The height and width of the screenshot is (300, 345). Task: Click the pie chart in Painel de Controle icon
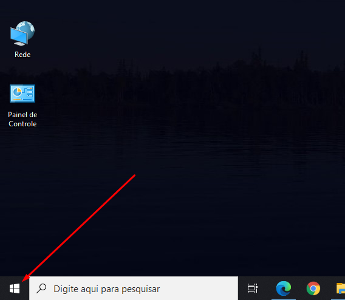tap(17, 92)
